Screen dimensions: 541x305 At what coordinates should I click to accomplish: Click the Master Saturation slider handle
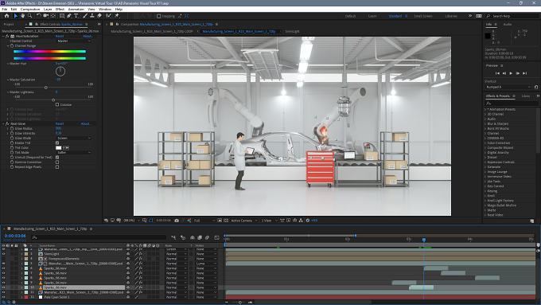pyautogui.click(x=46, y=88)
